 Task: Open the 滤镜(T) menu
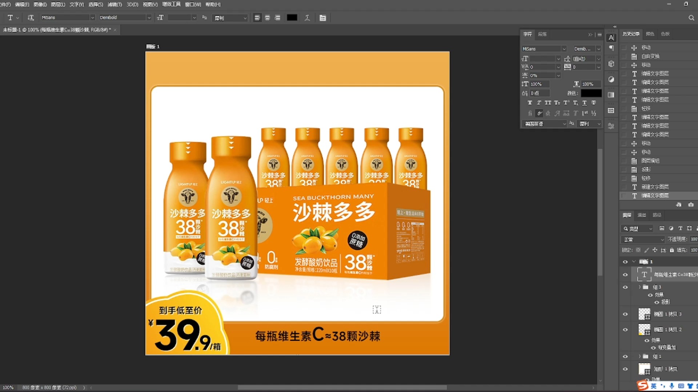pos(115,4)
